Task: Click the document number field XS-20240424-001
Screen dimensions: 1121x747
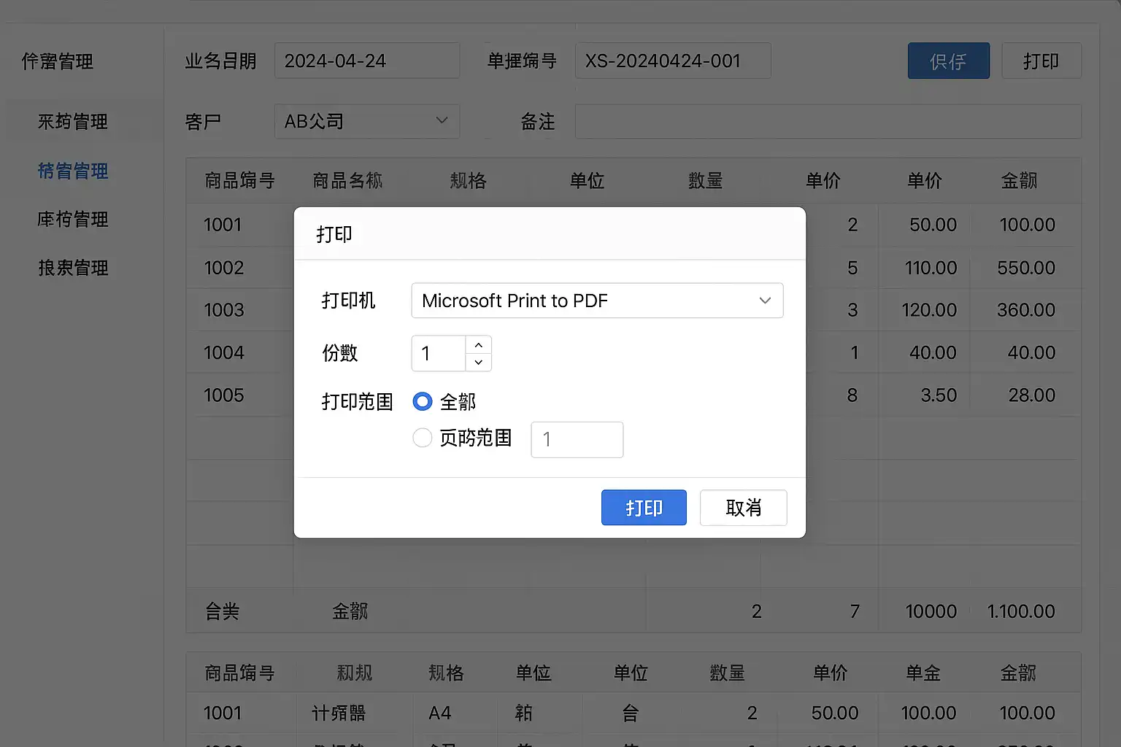Action: coord(672,61)
